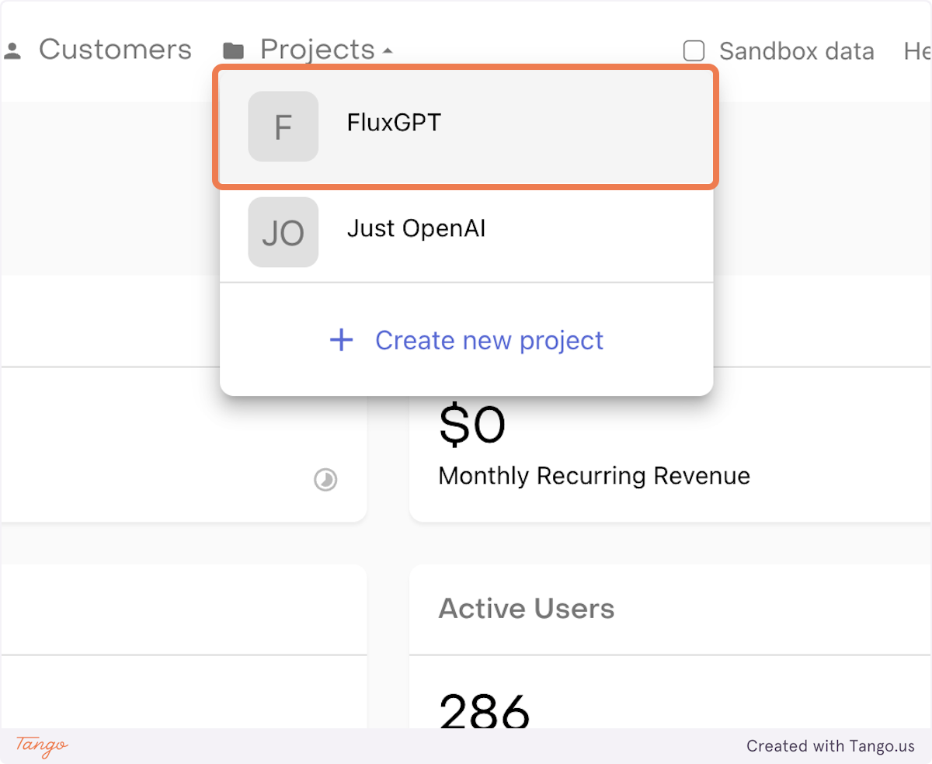Image resolution: width=932 pixels, height=764 pixels.
Task: Click the Monthly Recurring Revenue label
Action: click(x=594, y=476)
